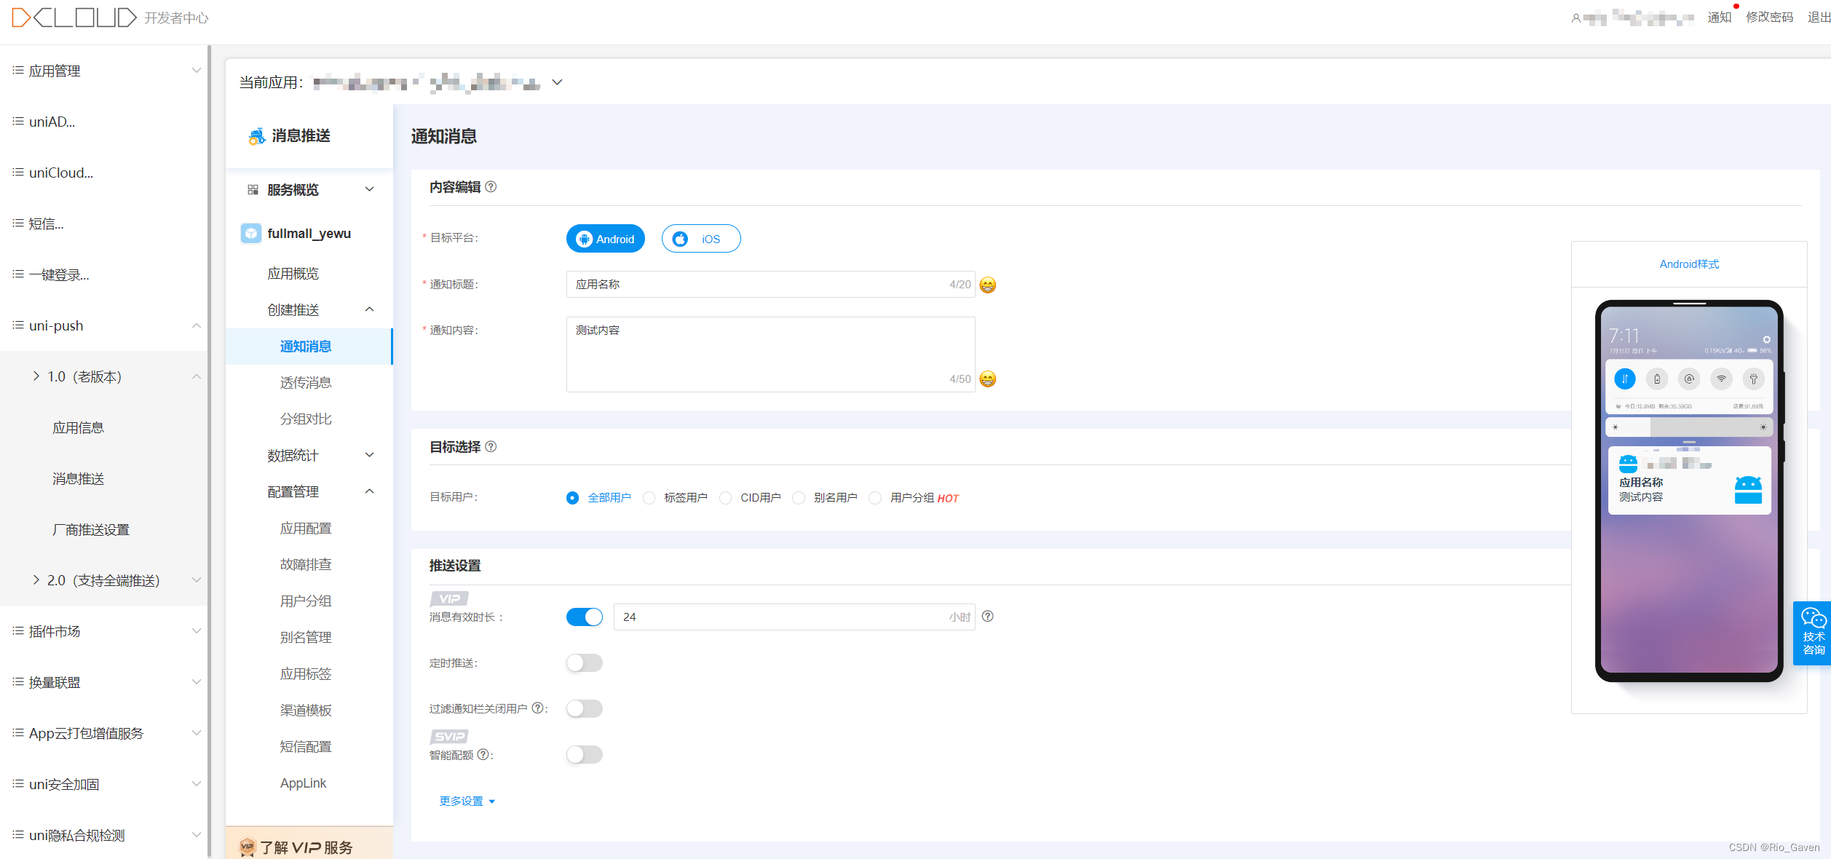The image size is (1831, 859).
Task: Click the settings gear in phone preview
Action: click(x=1766, y=339)
